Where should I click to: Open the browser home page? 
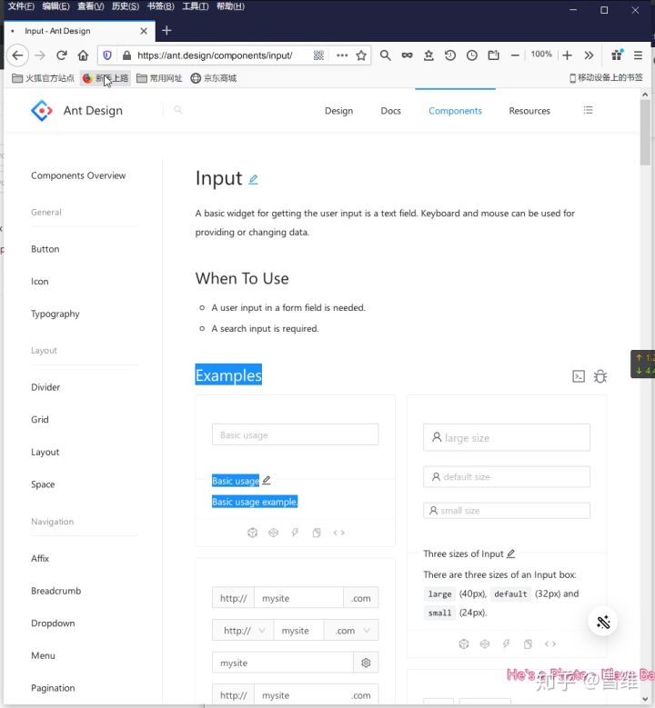[x=83, y=55]
